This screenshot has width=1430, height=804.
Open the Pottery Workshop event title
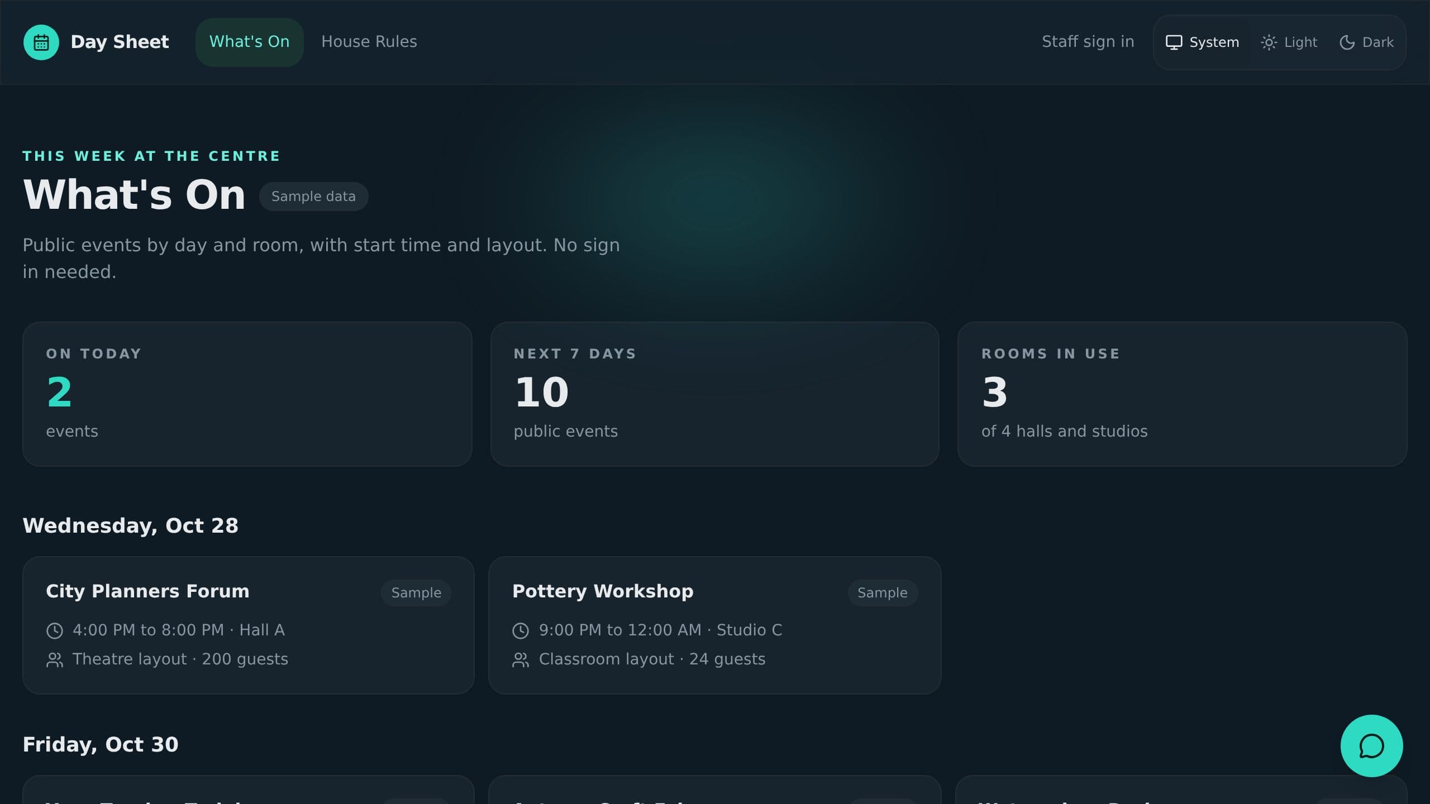(x=603, y=591)
